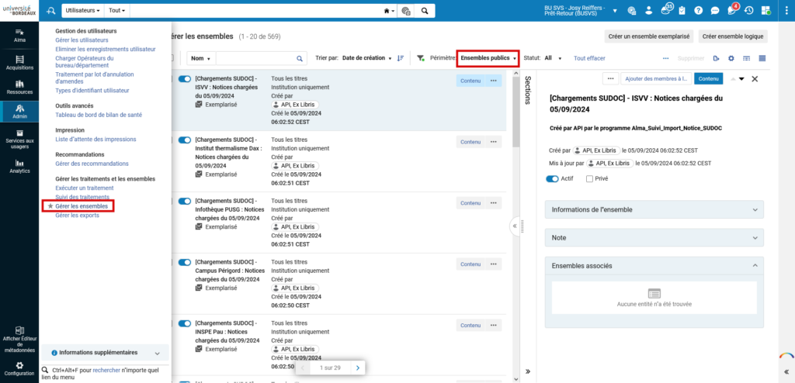
Task: Open Gérer les ensembles menu link
Action: pos(82,206)
